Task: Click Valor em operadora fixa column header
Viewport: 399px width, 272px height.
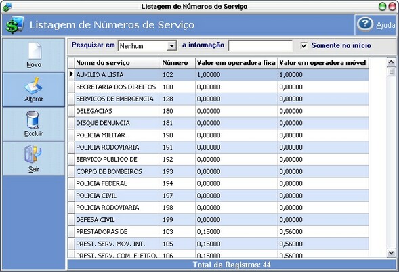Action: [x=236, y=63]
